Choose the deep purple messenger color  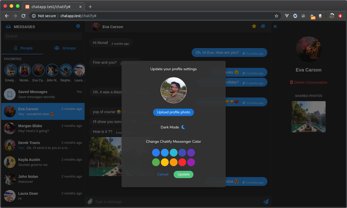(x=191, y=153)
